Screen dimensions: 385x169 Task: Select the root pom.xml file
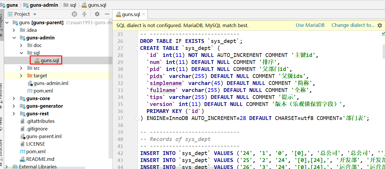coord(36,151)
